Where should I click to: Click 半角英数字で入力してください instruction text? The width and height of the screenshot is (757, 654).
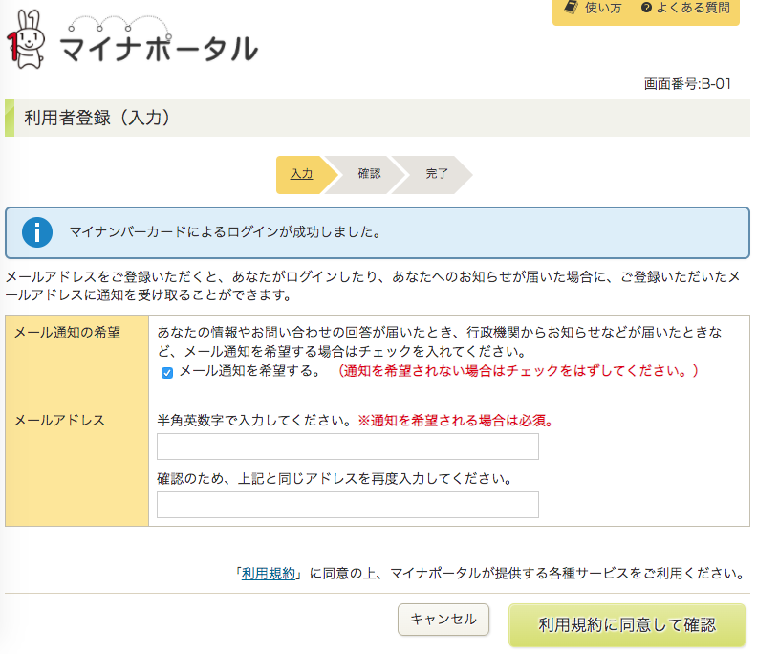pyautogui.click(x=254, y=420)
